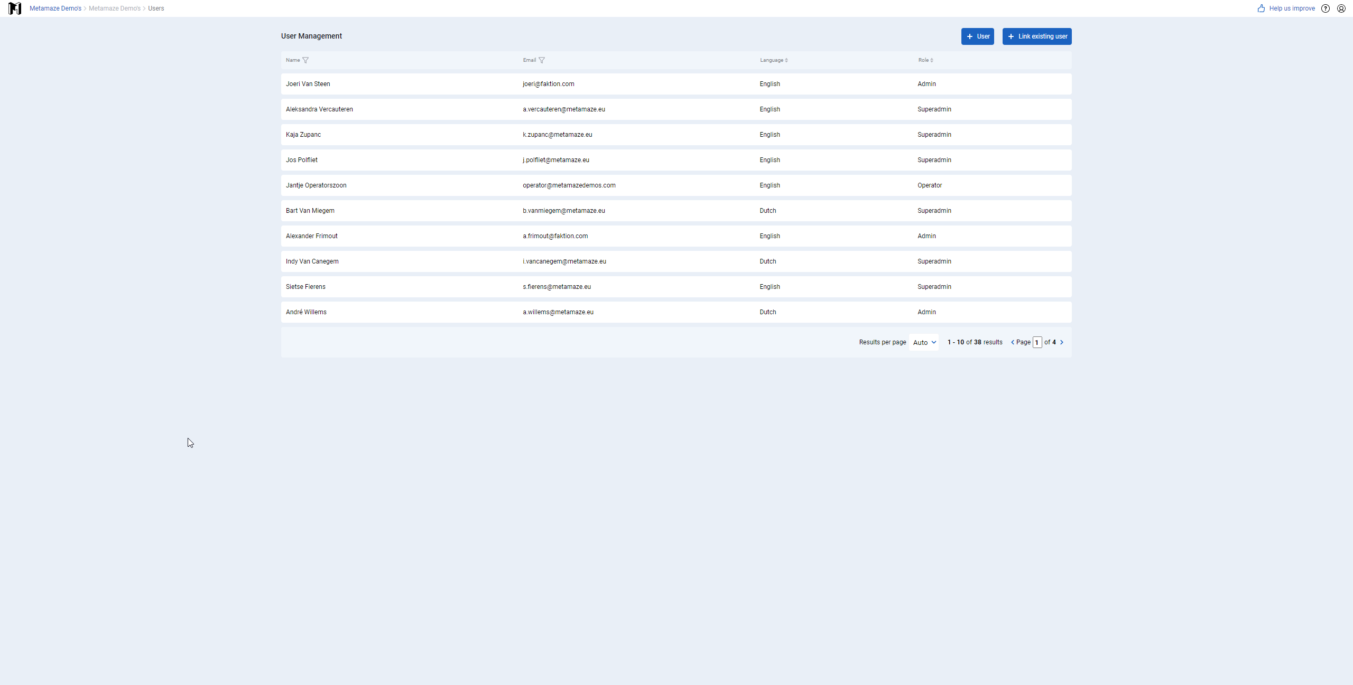The image size is (1353, 685).
Task: Click email k.zupanc@metamaze.eu
Action: [558, 135]
